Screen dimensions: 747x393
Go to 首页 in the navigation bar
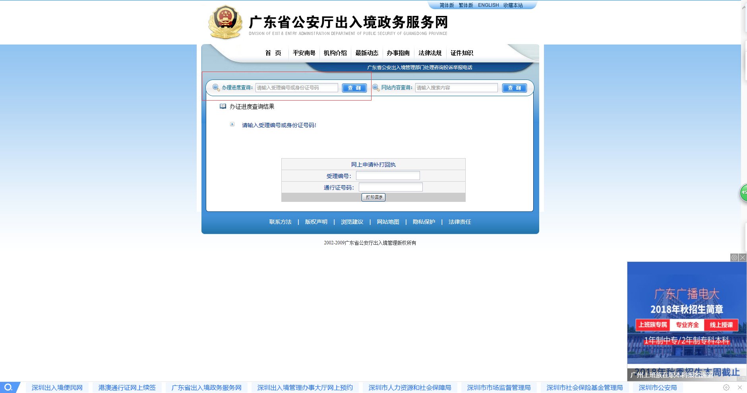[x=273, y=53]
